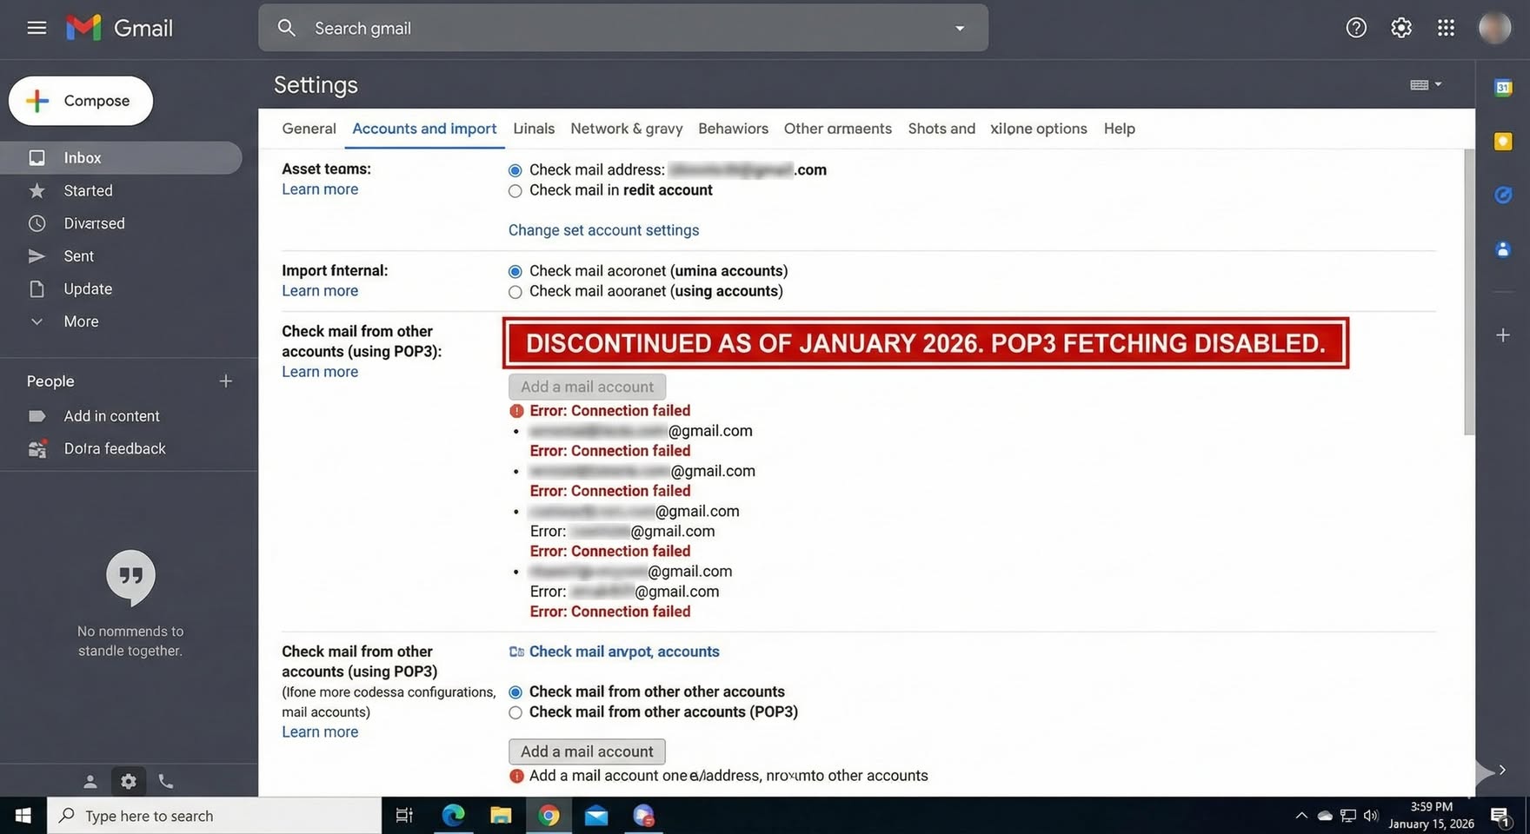Open the help question mark icon
The width and height of the screenshot is (1530, 834).
(1356, 28)
